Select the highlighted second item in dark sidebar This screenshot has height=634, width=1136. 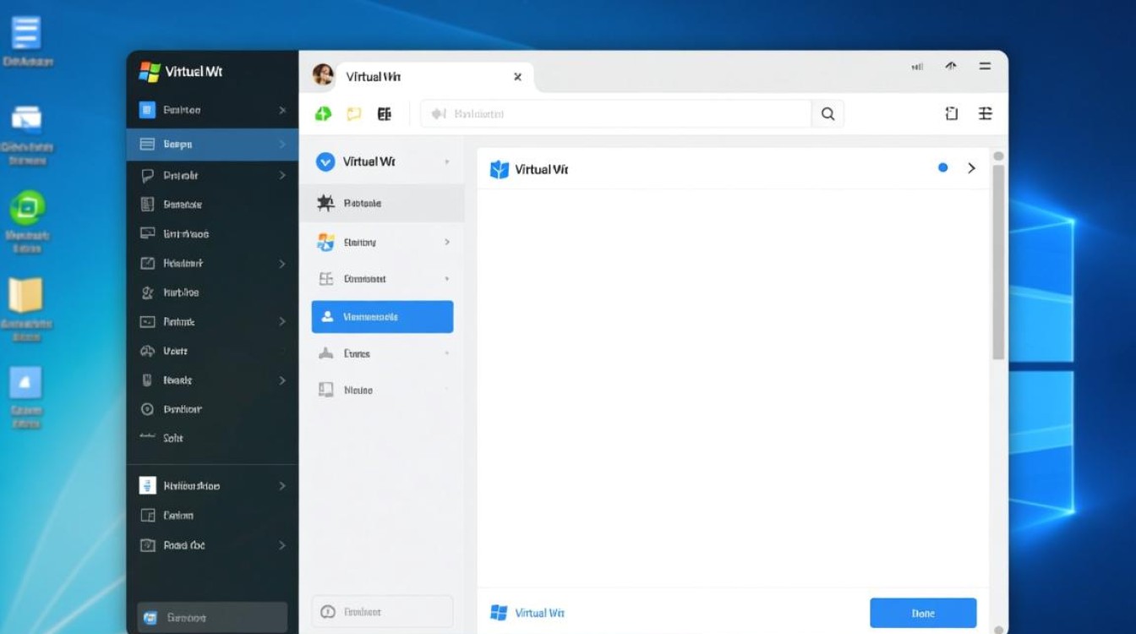coord(211,145)
